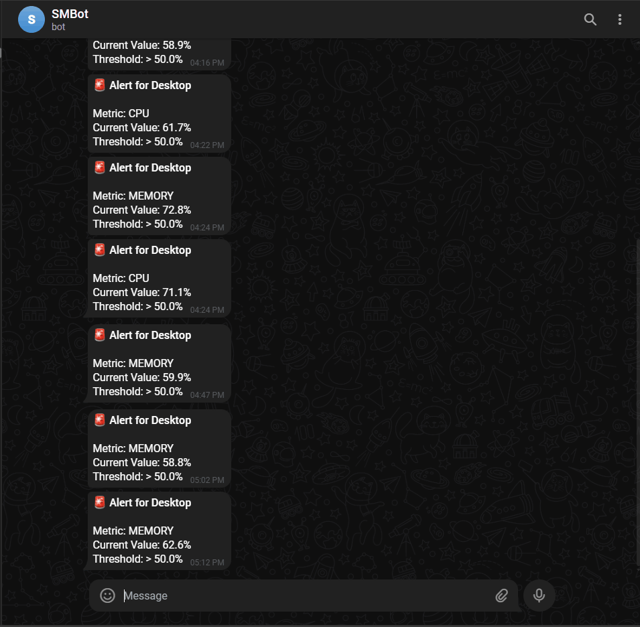
Task: Click alarm emoji in 04:47 PM alert
Action: [100, 335]
